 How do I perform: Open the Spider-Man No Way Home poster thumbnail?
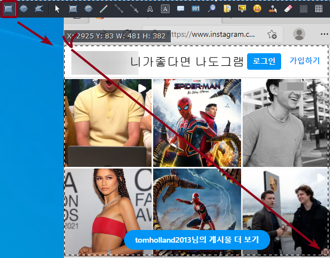(197, 123)
